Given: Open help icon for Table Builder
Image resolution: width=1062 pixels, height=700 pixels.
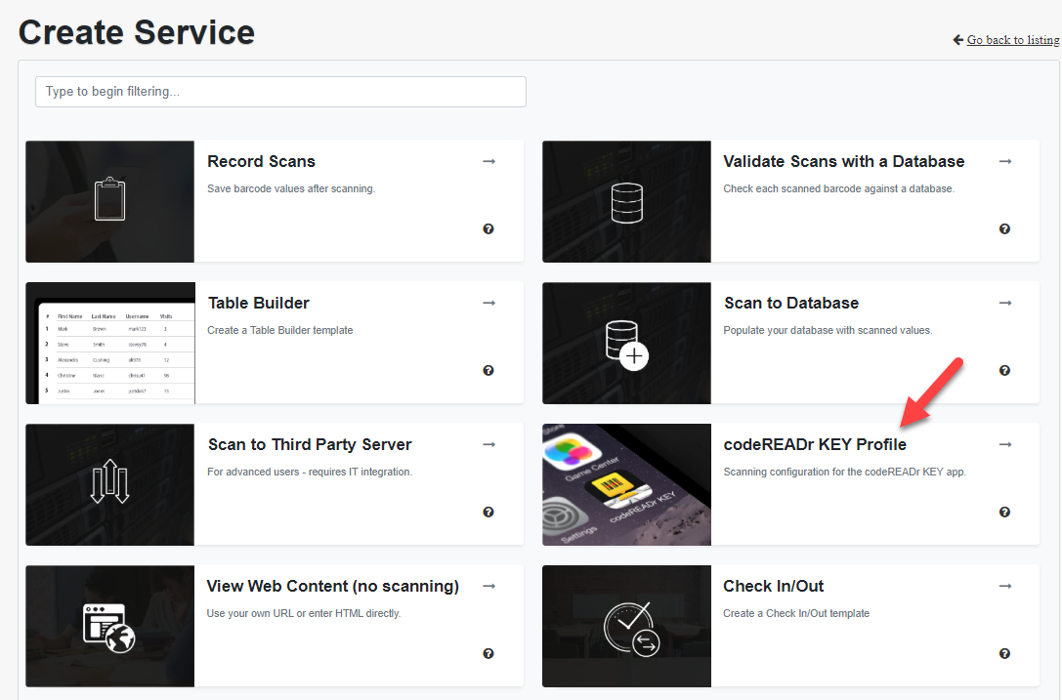Looking at the screenshot, I should (489, 370).
